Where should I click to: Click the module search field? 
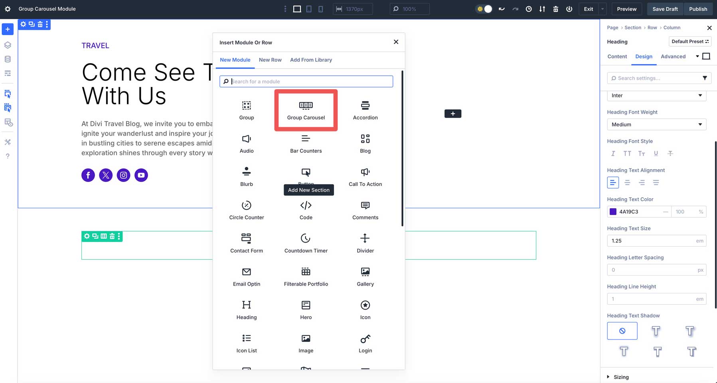pos(306,81)
